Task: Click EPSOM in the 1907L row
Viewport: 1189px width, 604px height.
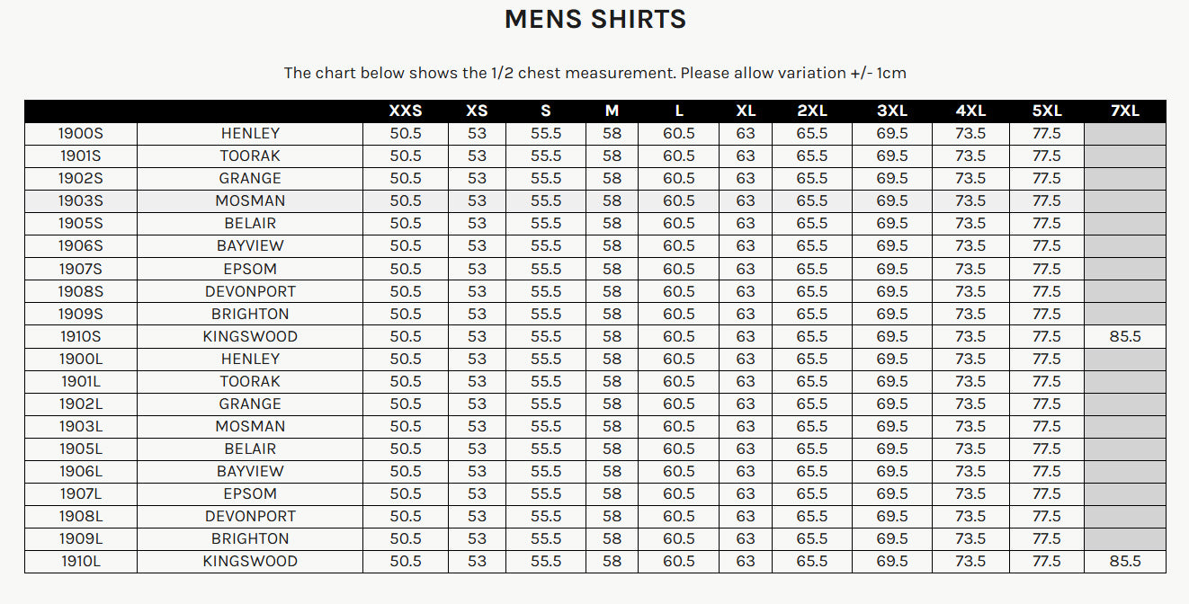Action: tap(250, 493)
